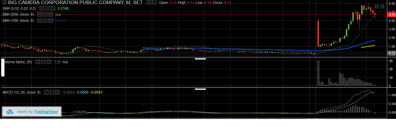This screenshot has height=128, width=396.
Task: Open settings for Volume (false, 20)
Action: tap(43, 62)
